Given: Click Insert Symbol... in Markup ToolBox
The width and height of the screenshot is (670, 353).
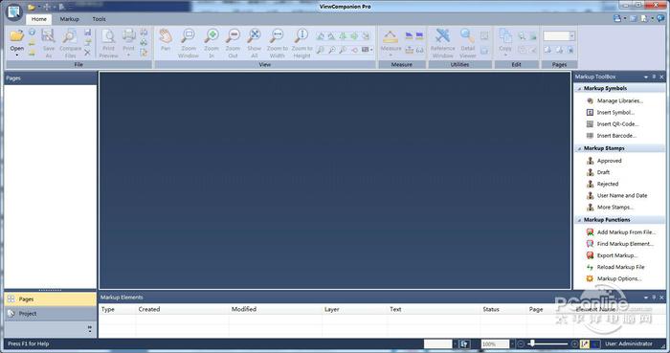Looking at the screenshot, I should point(615,112).
